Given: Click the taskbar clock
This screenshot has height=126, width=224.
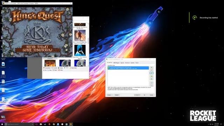Looking at the screenshot, I should pyautogui.click(x=216, y=124).
